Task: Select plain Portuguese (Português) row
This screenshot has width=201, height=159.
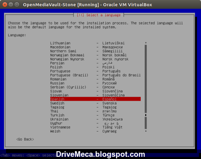Action: (95, 71)
